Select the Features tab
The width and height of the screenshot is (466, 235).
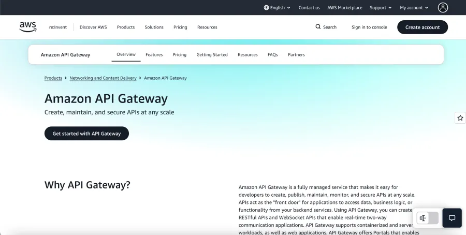click(154, 55)
